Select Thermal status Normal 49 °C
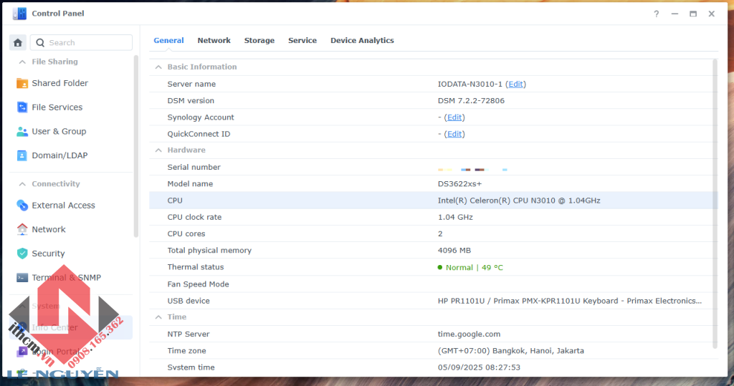 [x=470, y=268]
